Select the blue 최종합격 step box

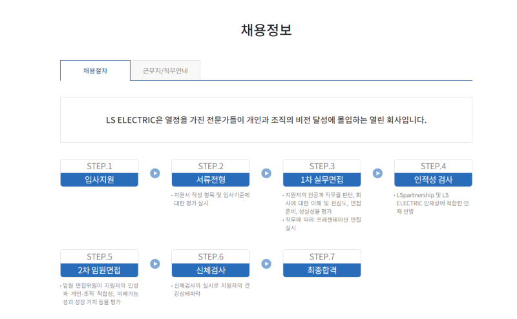tap(322, 270)
